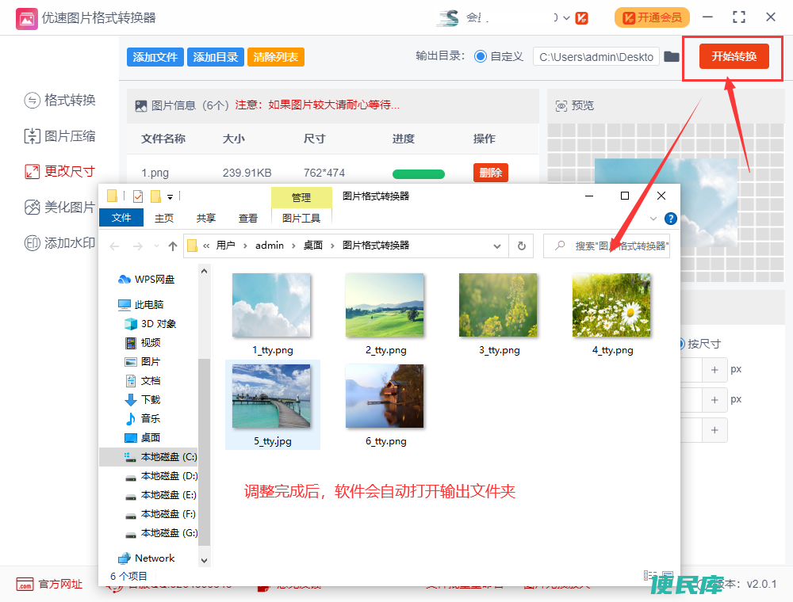
Task: Select 本地磁盘 (D:) in navigation pane
Action: coord(161,476)
